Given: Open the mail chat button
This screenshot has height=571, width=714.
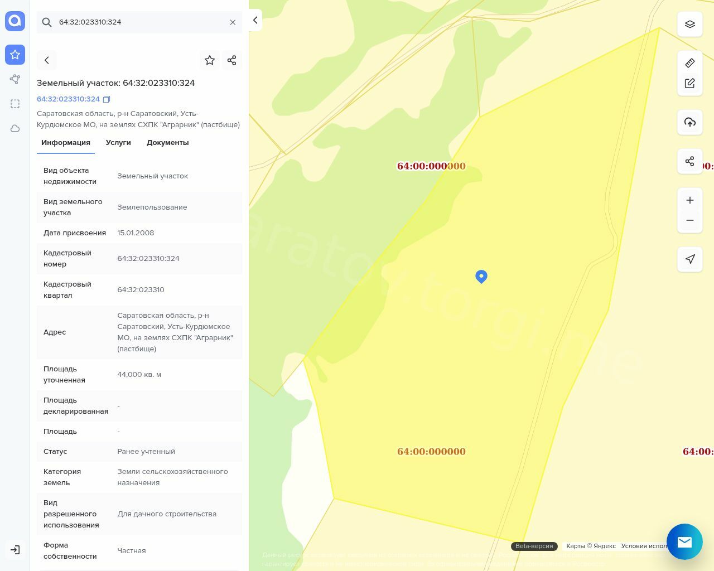Looking at the screenshot, I should (684, 541).
